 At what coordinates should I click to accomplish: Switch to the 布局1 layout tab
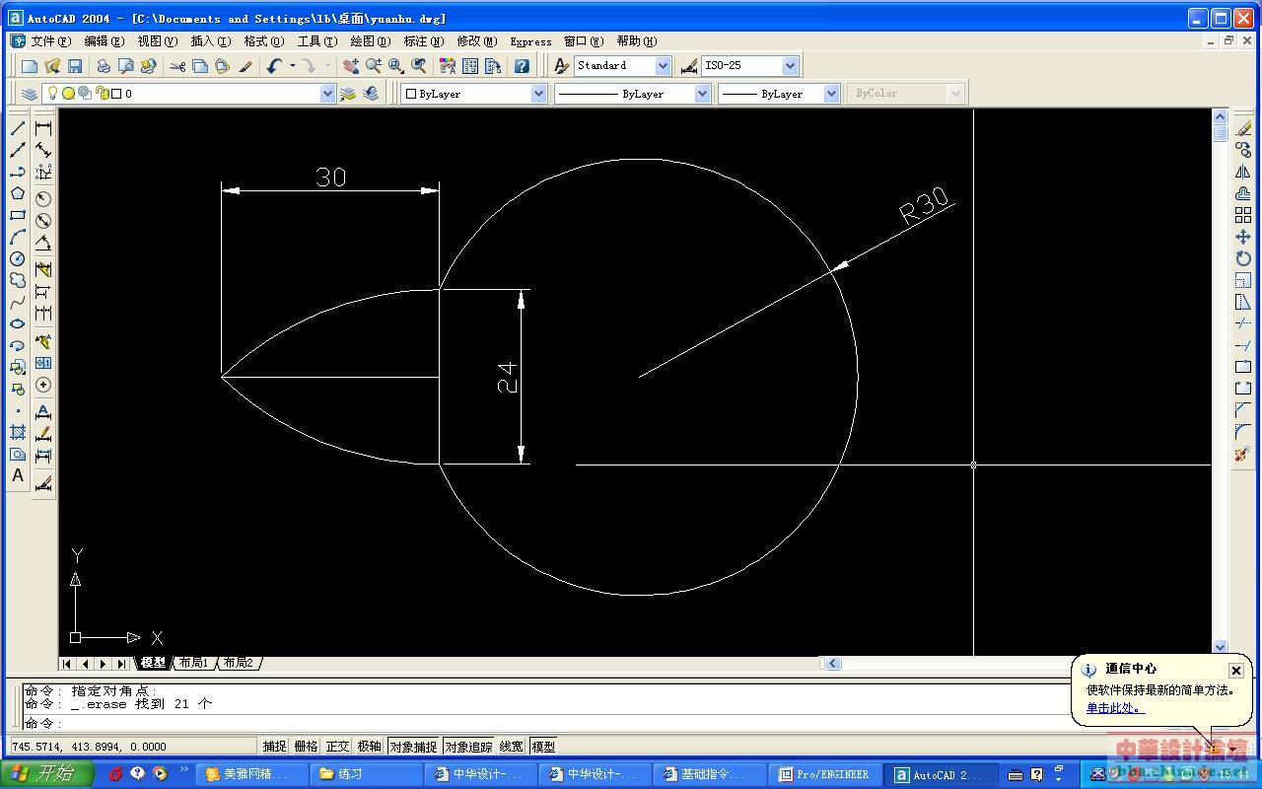pos(193,663)
